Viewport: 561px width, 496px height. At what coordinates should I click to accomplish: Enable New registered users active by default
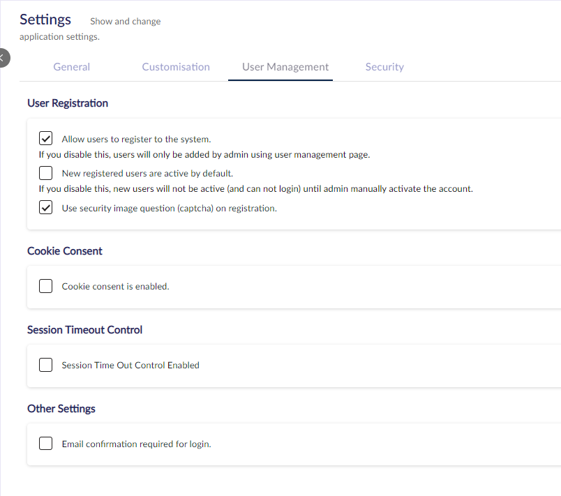click(46, 173)
